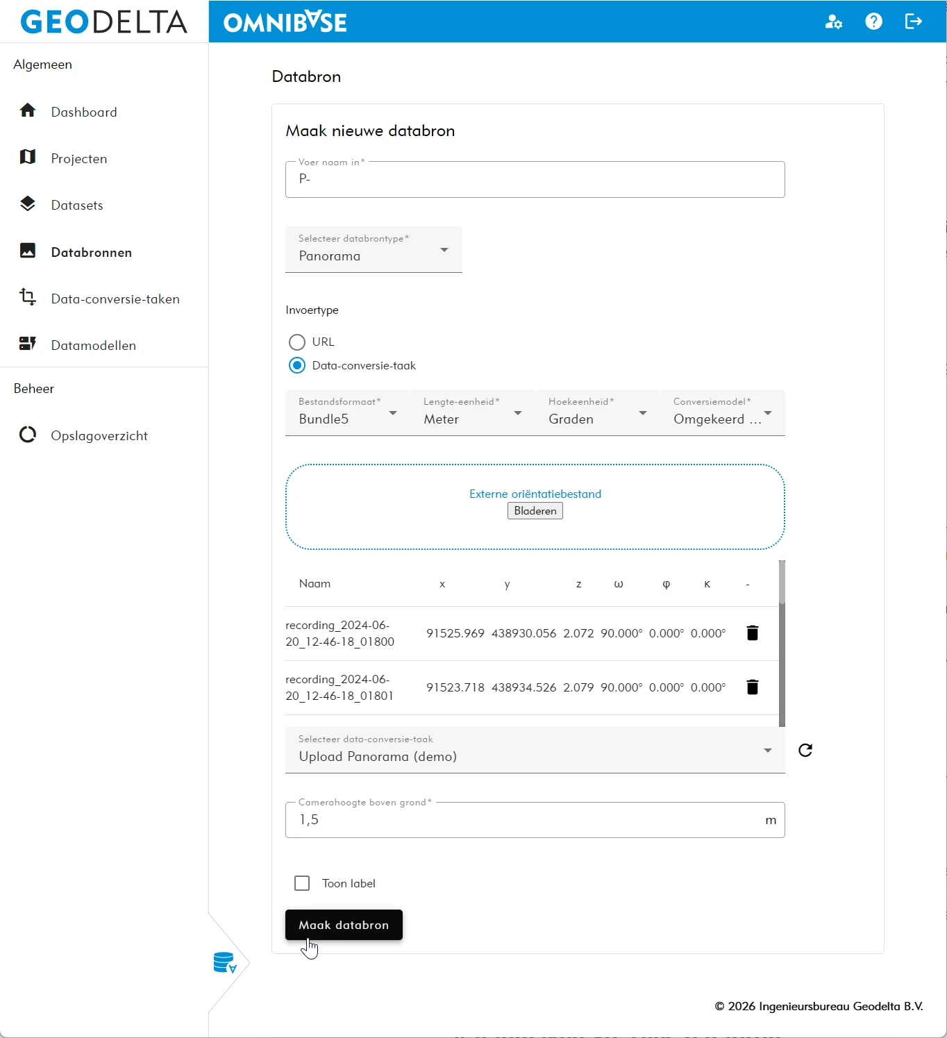Enable the Toon label checkbox
Image resolution: width=947 pixels, height=1038 pixels.
302,883
